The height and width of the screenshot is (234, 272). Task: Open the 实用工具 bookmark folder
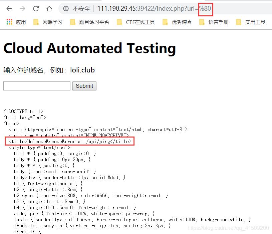tap(251, 22)
